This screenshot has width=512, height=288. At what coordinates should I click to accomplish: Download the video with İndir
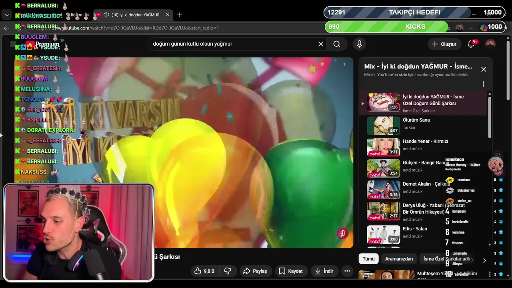(324, 271)
